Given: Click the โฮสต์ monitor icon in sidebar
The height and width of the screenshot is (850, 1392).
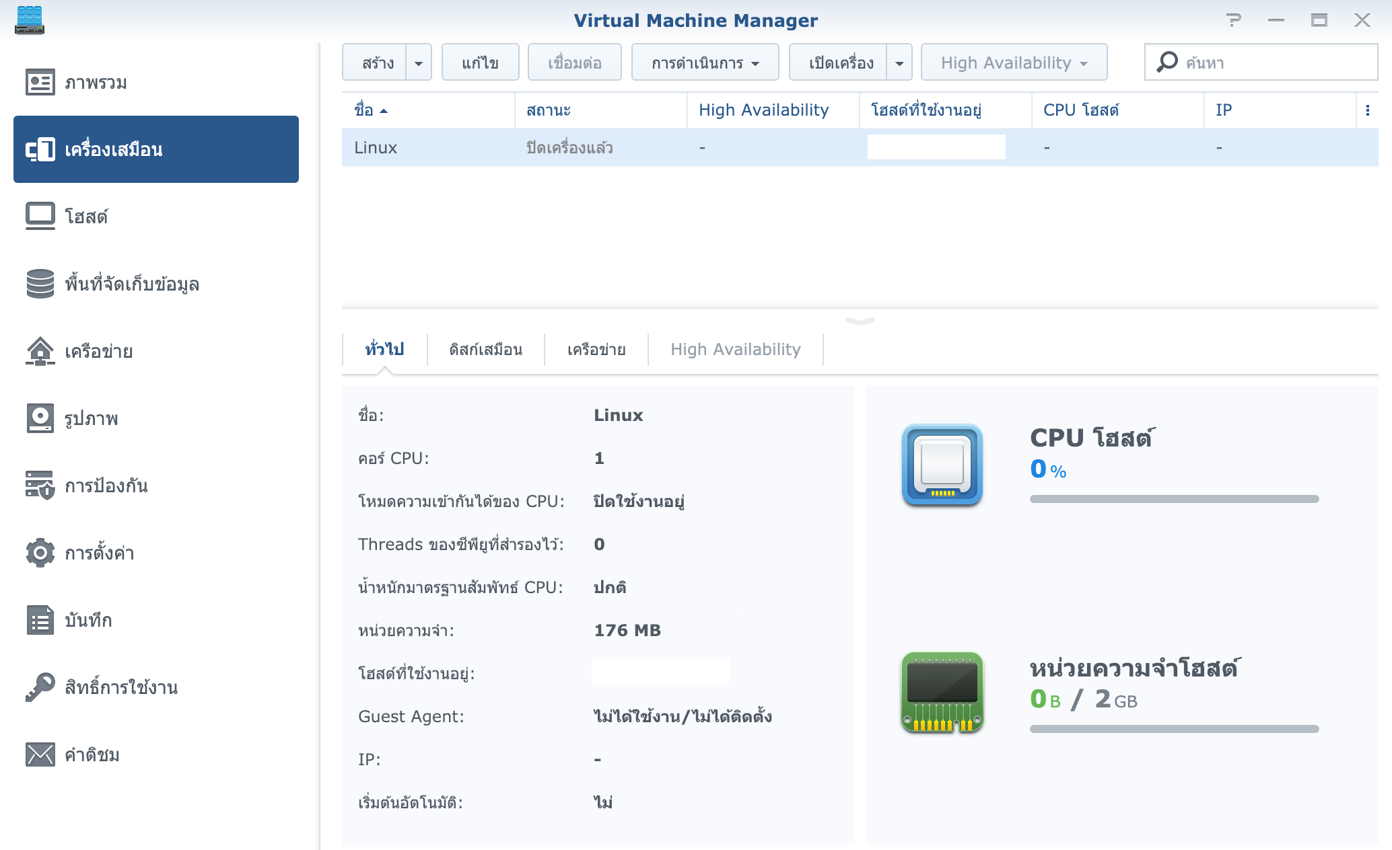Looking at the screenshot, I should tap(40, 217).
